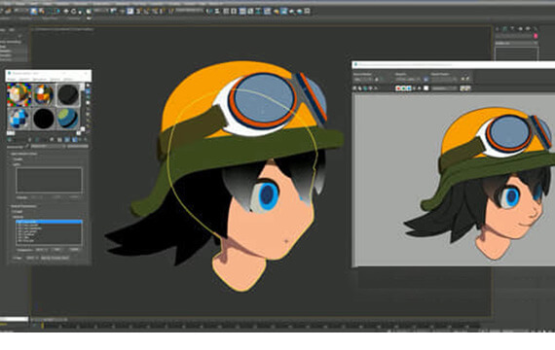The height and width of the screenshot is (350, 555).
Task: Open the Viewport dropdown in render window
Action: coord(408,79)
